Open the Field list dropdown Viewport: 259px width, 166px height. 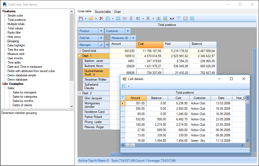click(101, 38)
